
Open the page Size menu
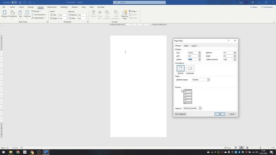pos(20,14)
